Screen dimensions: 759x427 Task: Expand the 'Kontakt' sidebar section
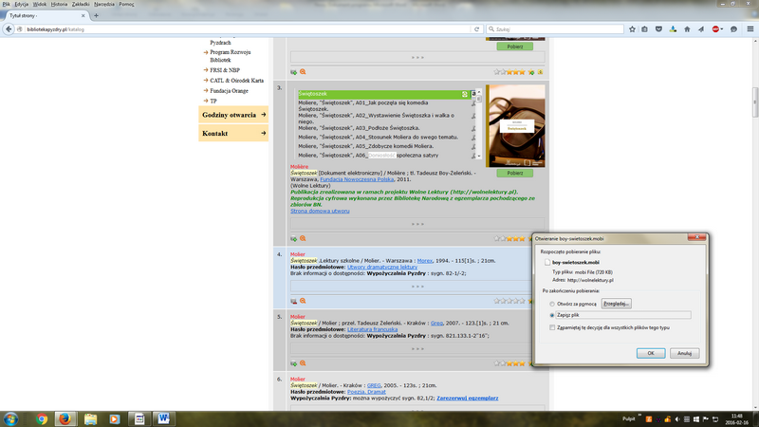pyautogui.click(x=234, y=134)
